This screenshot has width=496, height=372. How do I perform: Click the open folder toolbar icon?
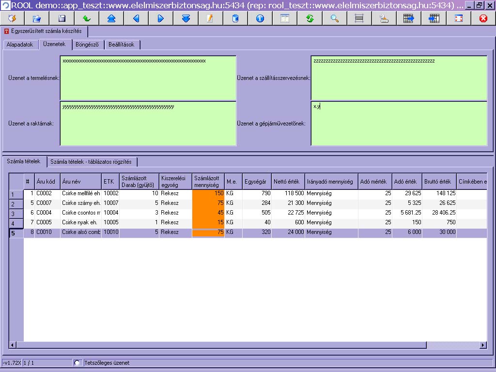click(x=37, y=18)
